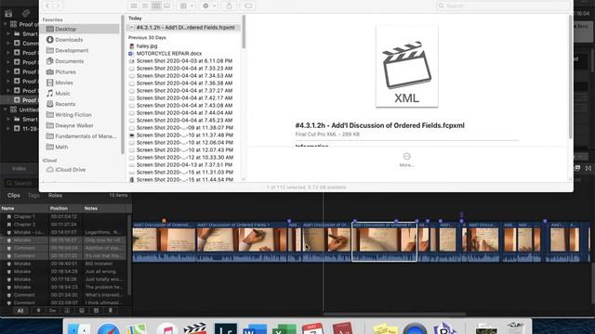Select Screen Shot 2020-04-13 at 7.37.51 PM
Screen dimensions: 595x334
(183, 165)
